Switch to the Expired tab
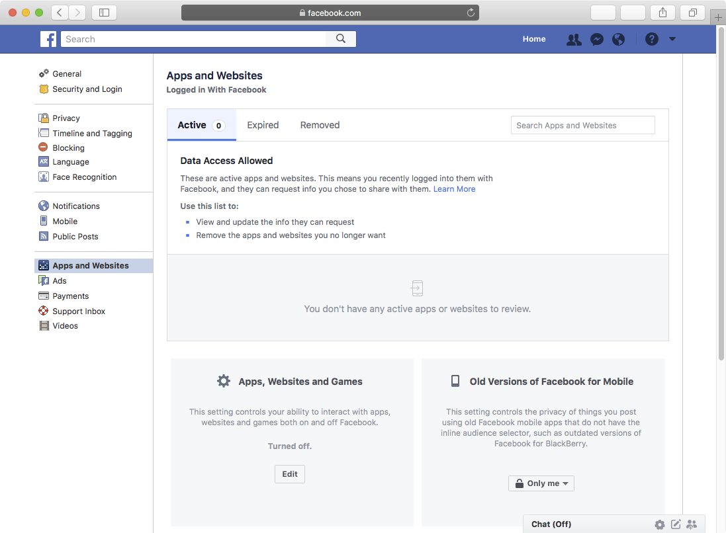 point(263,125)
